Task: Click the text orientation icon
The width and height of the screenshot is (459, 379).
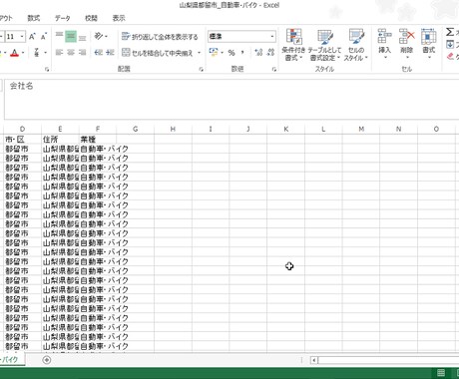Action: tap(99, 36)
